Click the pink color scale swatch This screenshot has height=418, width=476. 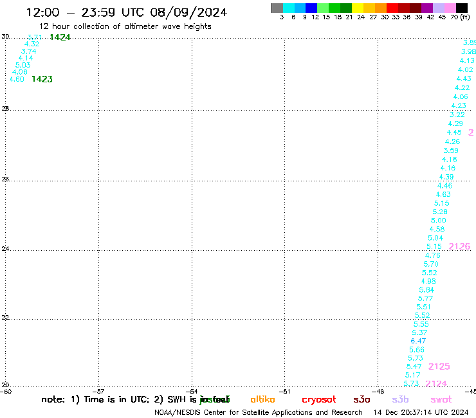pos(450,8)
